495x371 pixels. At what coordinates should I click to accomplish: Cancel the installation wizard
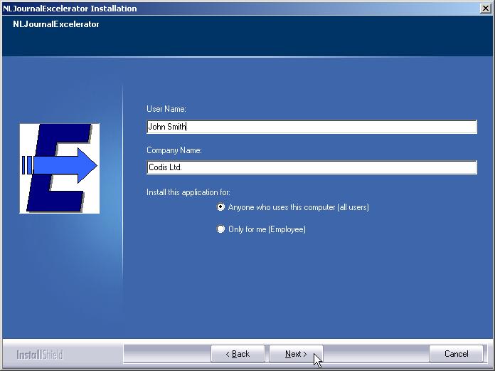pos(456,354)
